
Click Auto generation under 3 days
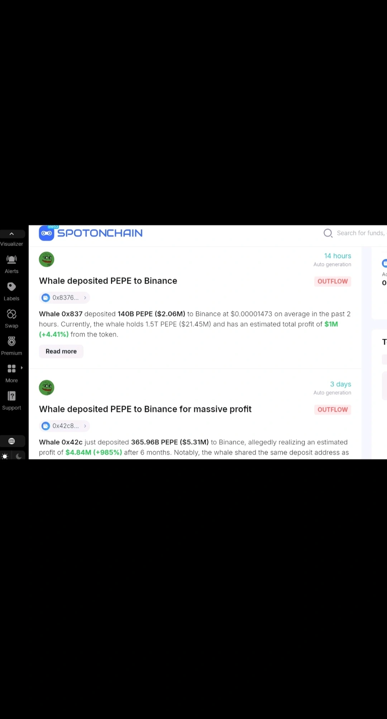(x=332, y=393)
